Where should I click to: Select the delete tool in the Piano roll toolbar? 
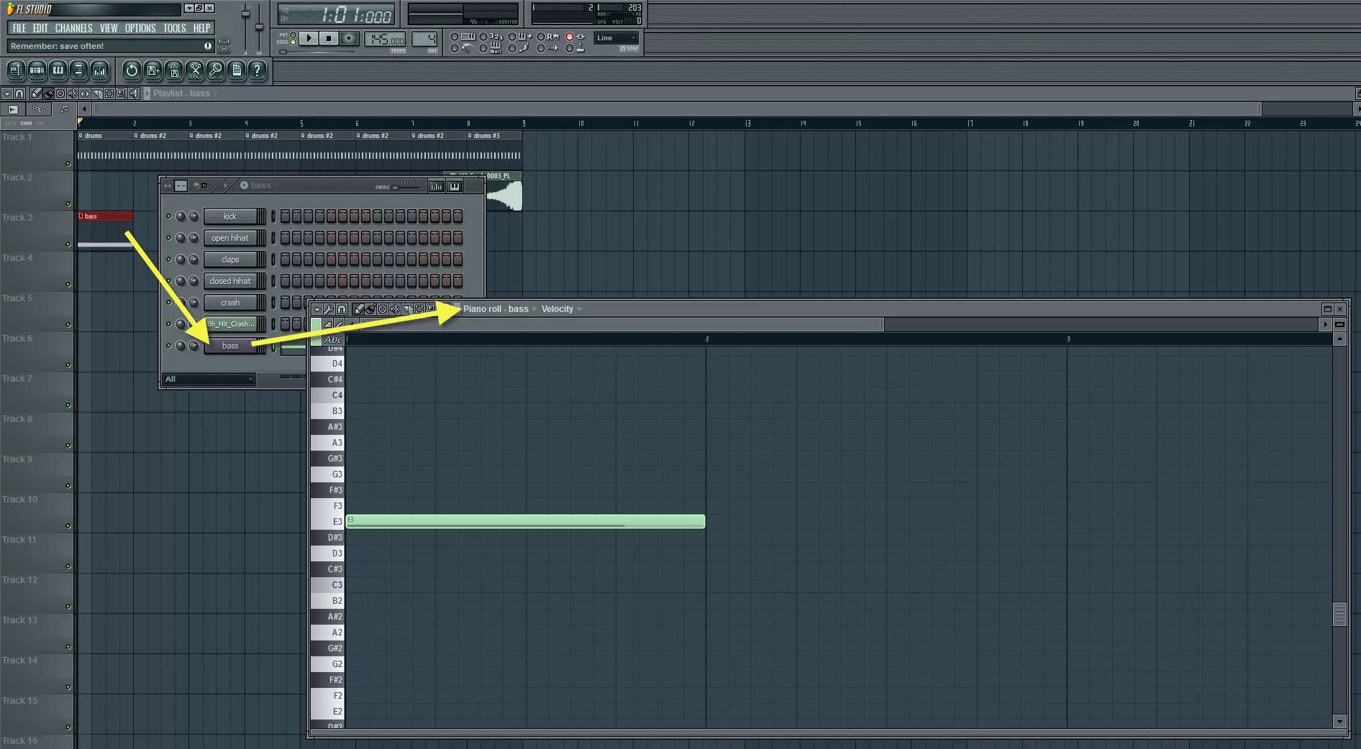coord(383,309)
